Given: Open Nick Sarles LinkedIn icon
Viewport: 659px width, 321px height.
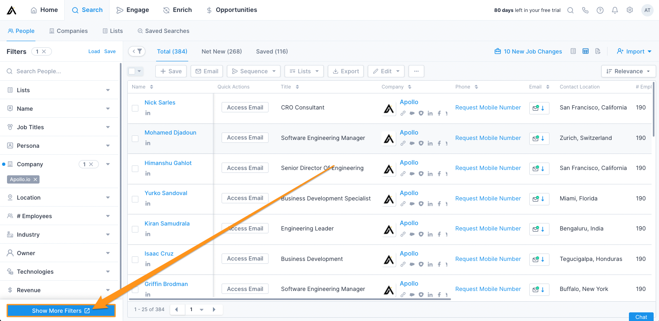Looking at the screenshot, I should click(x=148, y=113).
